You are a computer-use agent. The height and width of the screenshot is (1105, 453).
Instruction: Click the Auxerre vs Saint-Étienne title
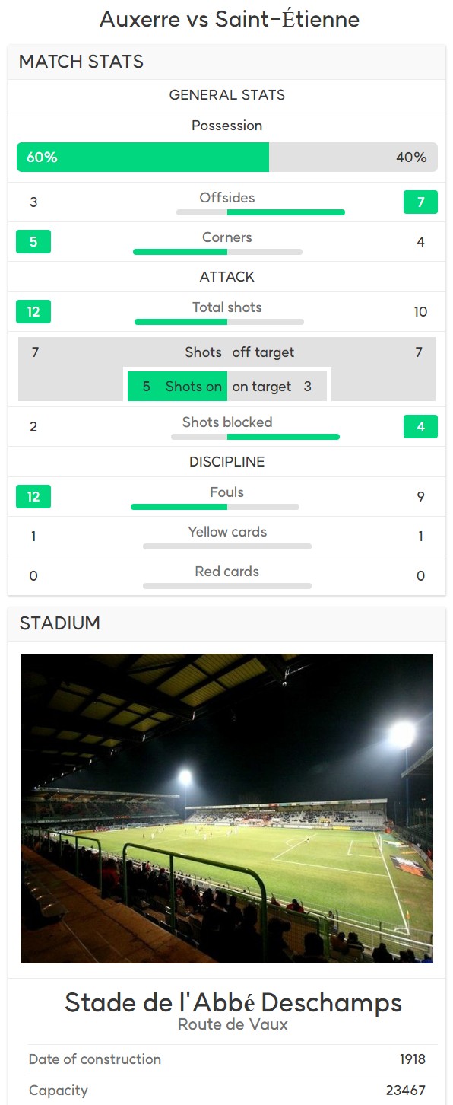coord(229,19)
